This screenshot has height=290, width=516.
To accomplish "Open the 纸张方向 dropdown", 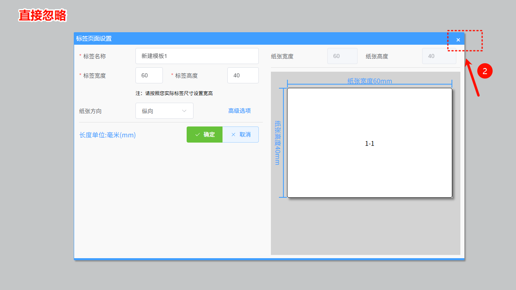I will (x=164, y=111).
